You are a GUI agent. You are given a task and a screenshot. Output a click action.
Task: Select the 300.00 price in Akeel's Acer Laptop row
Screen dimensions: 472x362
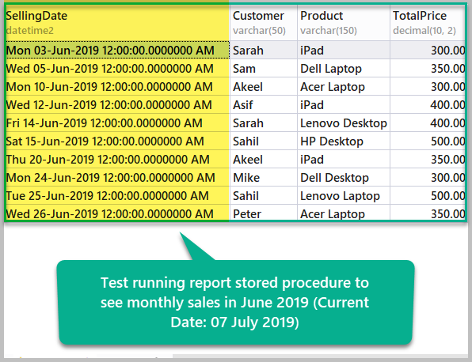click(428, 86)
